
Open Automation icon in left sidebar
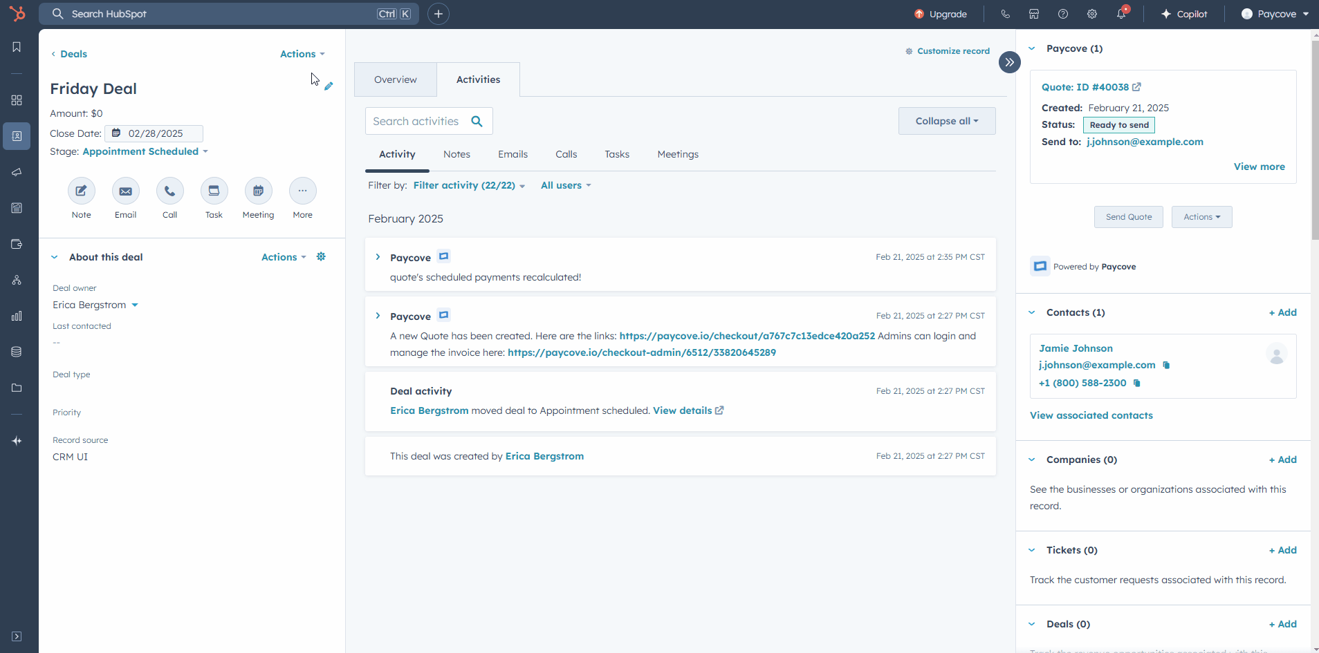17,280
